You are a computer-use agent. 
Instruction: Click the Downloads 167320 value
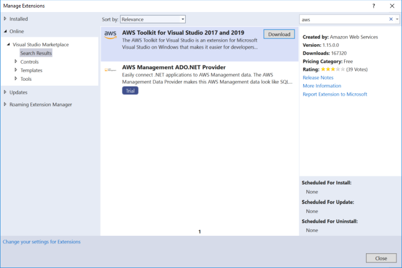pyautogui.click(x=339, y=53)
